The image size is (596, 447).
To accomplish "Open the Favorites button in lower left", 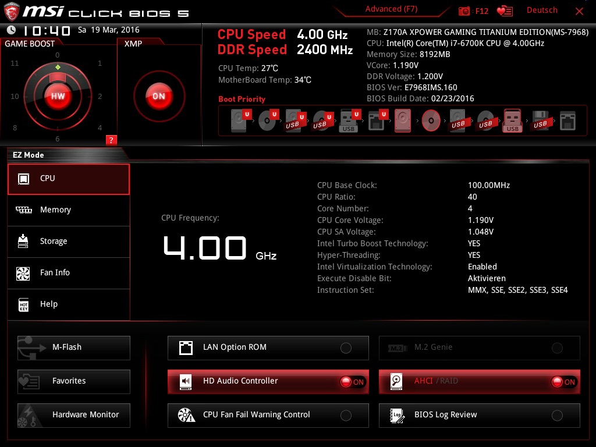I will (74, 382).
